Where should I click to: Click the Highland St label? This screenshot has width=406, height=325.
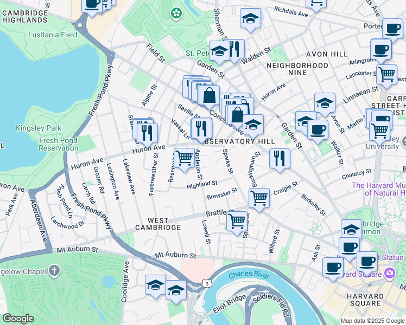point(202,185)
